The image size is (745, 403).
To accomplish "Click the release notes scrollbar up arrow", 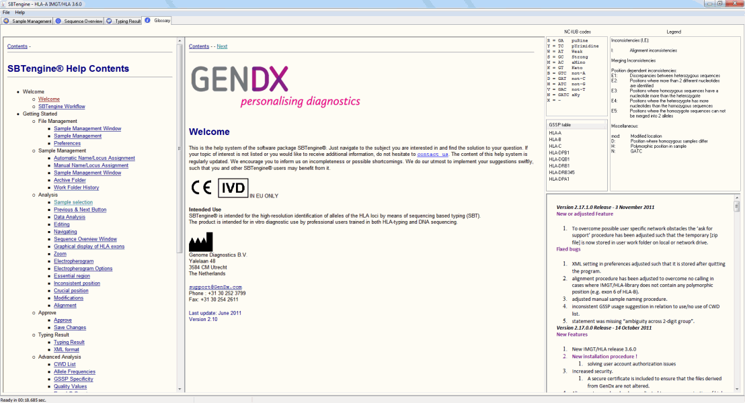I will point(737,197).
